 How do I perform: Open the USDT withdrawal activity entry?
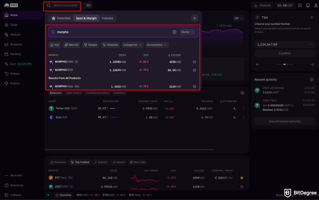285,90
